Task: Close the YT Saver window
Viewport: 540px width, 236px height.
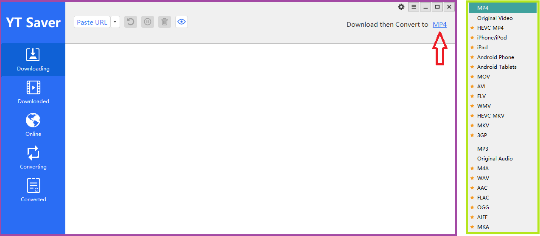Action: 449,7
